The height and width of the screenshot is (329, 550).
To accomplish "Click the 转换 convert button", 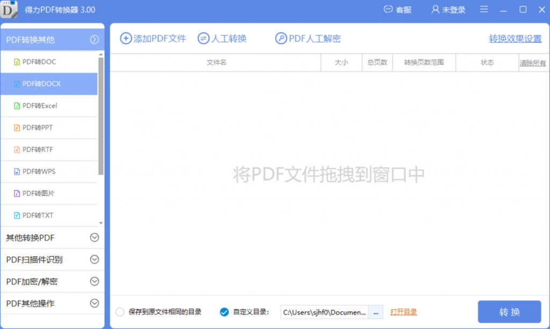I will [509, 311].
